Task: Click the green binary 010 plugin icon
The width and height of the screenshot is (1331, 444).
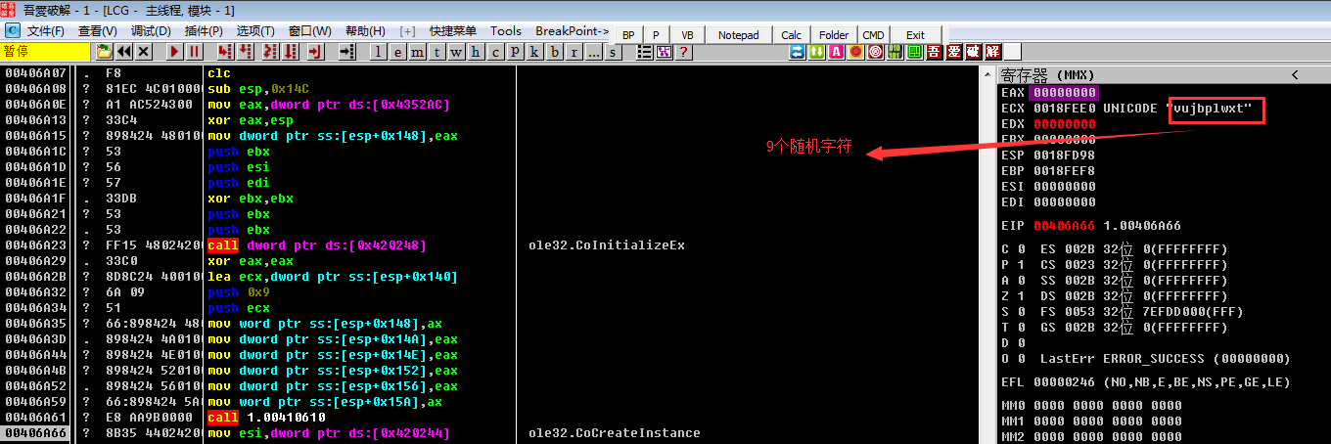Action: (895, 52)
